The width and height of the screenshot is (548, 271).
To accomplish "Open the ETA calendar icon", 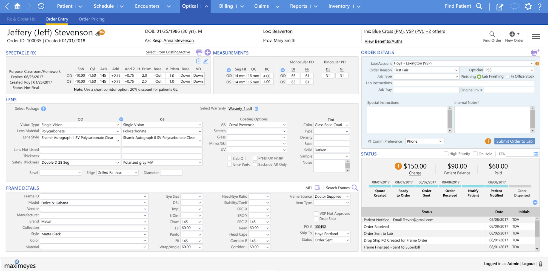I will (x=536, y=154).
